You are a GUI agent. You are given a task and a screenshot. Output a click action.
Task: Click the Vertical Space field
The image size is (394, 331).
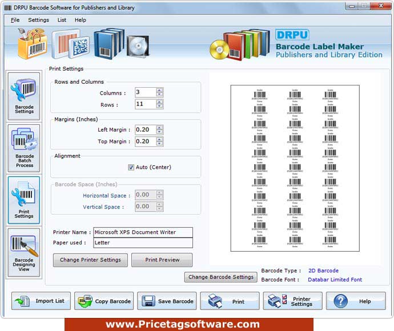pos(146,206)
